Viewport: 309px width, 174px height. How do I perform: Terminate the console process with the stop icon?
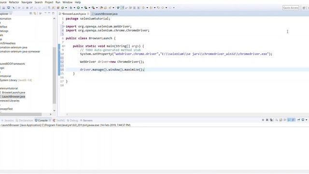pos(263,120)
